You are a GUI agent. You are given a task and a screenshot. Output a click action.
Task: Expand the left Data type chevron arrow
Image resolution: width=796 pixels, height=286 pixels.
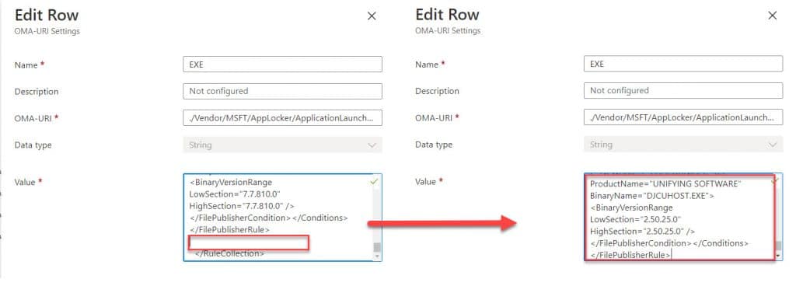pyautogui.click(x=372, y=145)
